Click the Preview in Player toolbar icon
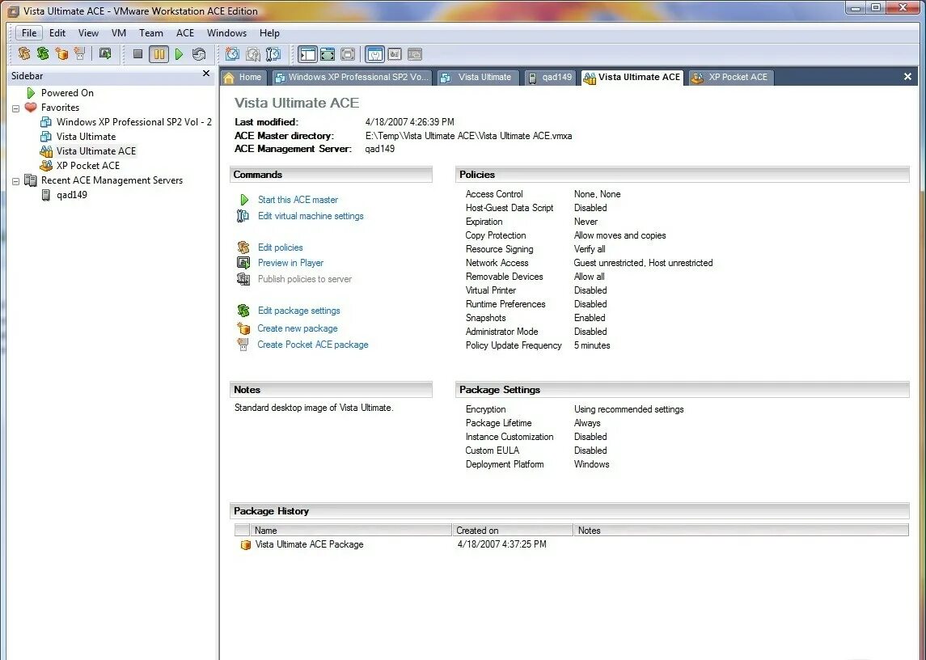The image size is (926, 660). tap(105, 53)
